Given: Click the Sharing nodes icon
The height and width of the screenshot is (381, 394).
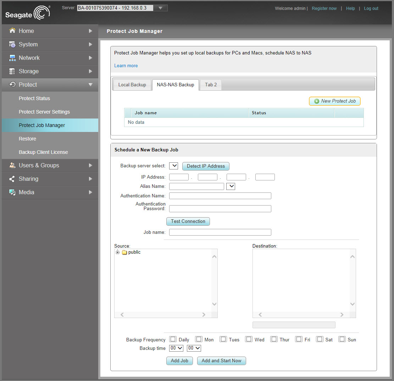Looking at the screenshot, I should click(x=12, y=179).
